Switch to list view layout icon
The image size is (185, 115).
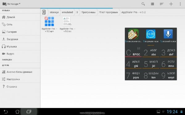pos(152,4)
